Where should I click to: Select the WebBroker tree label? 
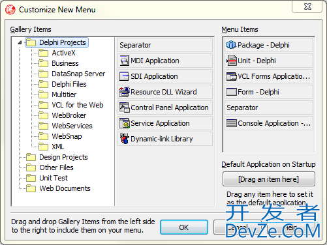[69, 115]
